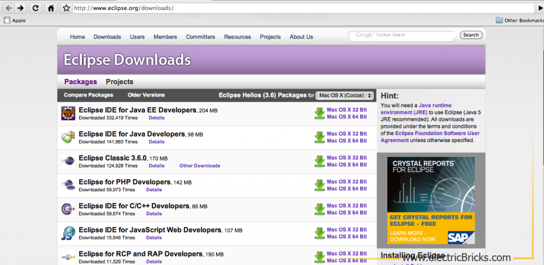This screenshot has width=544, height=265.
Task: Click green download arrow for Eclipse Classic
Action: coord(319,161)
